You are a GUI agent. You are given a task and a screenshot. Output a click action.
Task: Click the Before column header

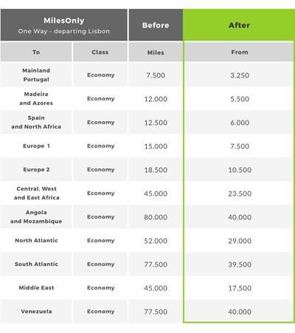point(156,25)
